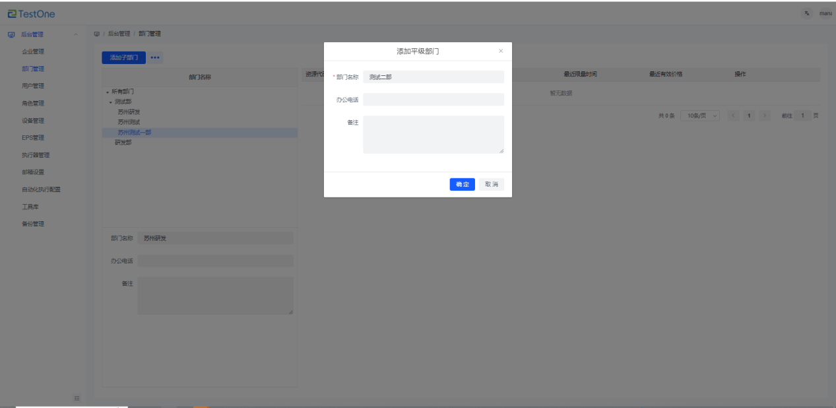Click the dialog 备注 textarea
Viewport: 836px width, 408px height.
coord(434,135)
